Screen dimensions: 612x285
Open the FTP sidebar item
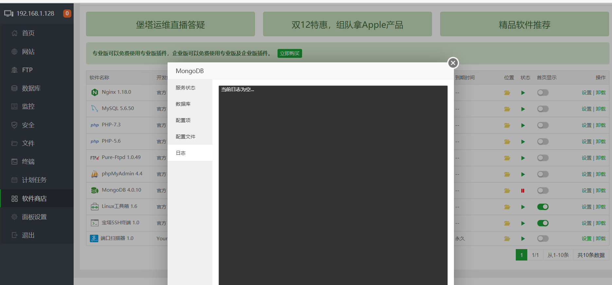37,70
